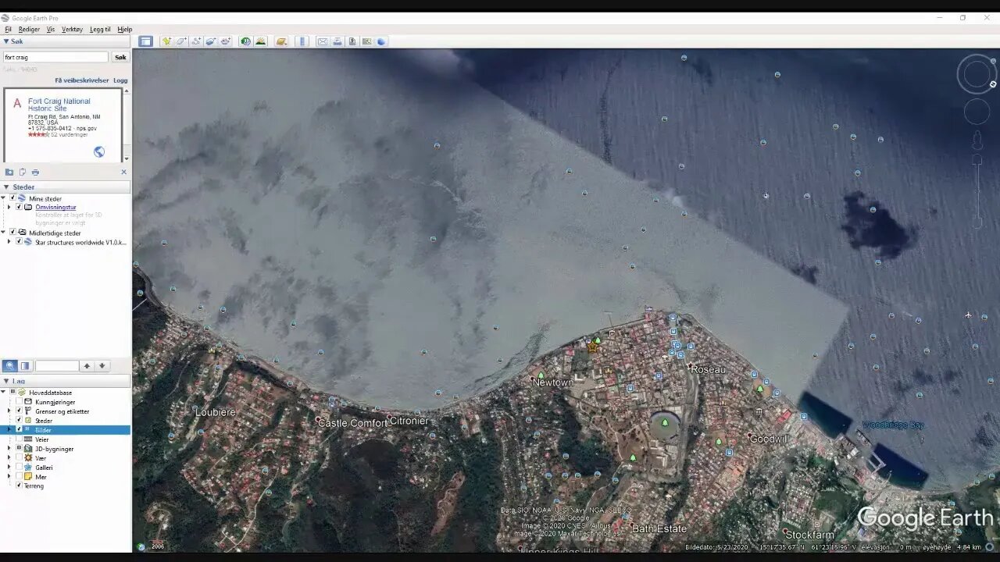Open the Rediger menu
The height and width of the screenshot is (562, 1000).
29,29
